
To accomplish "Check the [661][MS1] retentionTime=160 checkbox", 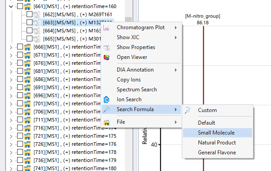I will (20, 6).
